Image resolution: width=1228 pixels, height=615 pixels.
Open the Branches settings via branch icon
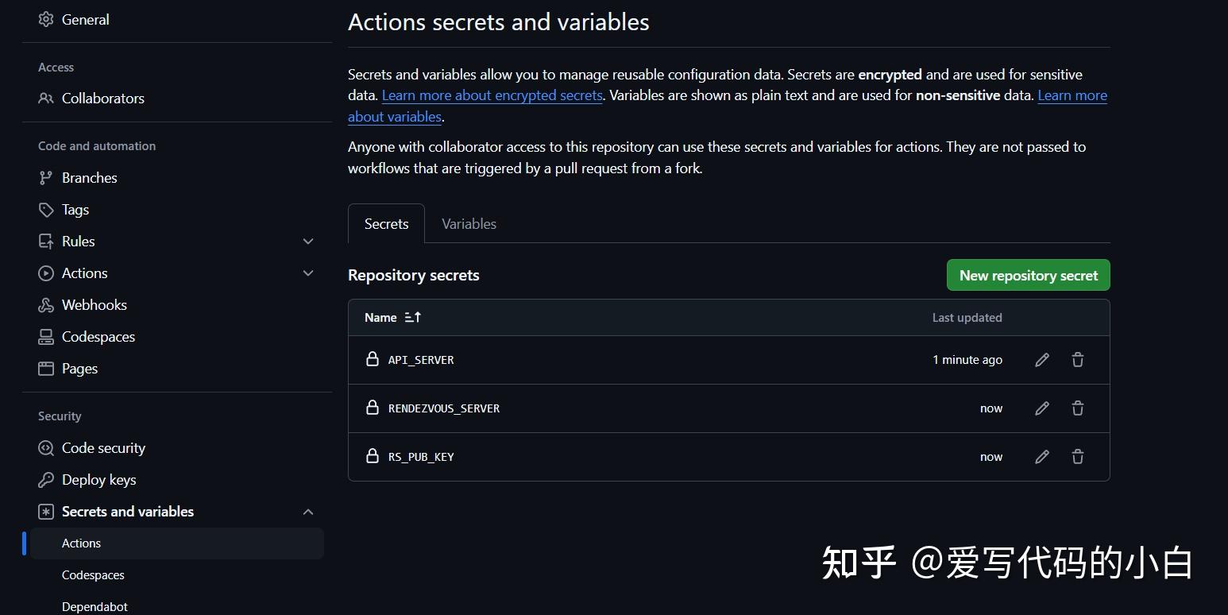pos(45,177)
